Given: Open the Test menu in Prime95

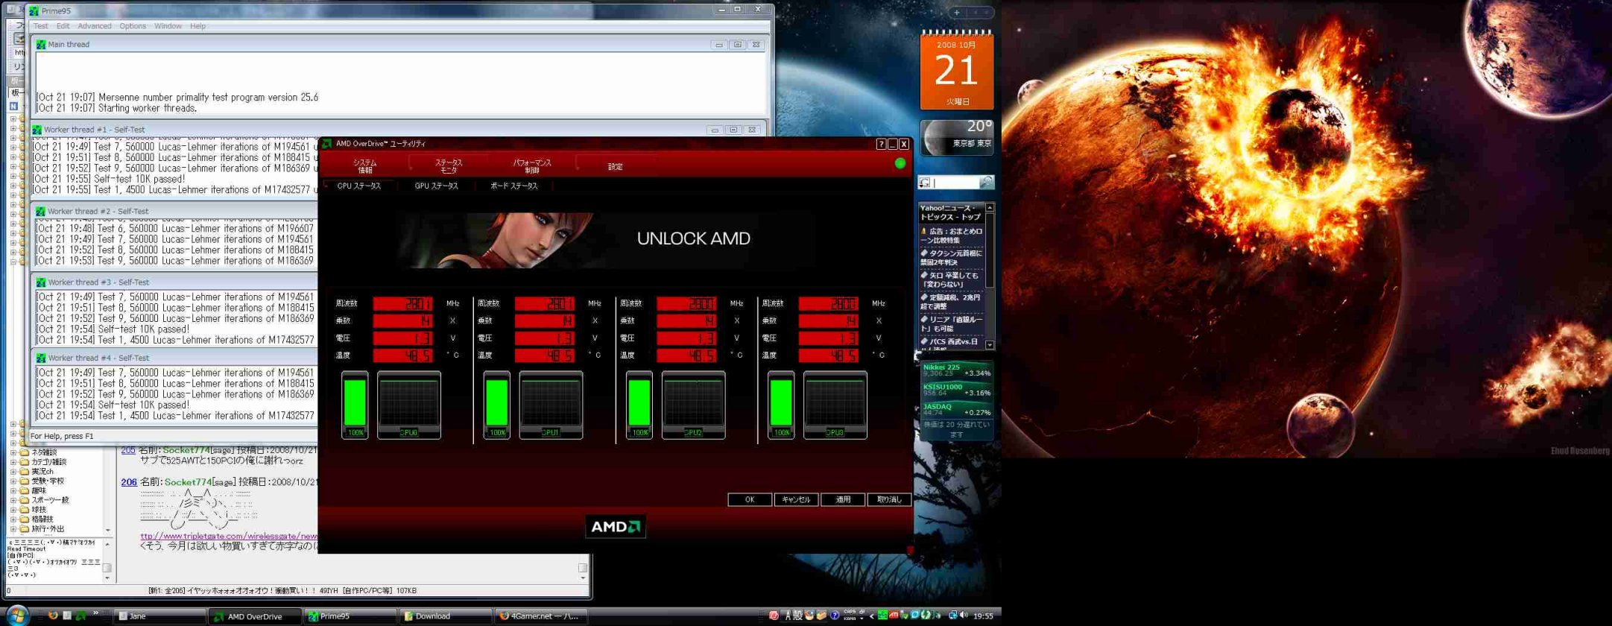Looking at the screenshot, I should (40, 26).
